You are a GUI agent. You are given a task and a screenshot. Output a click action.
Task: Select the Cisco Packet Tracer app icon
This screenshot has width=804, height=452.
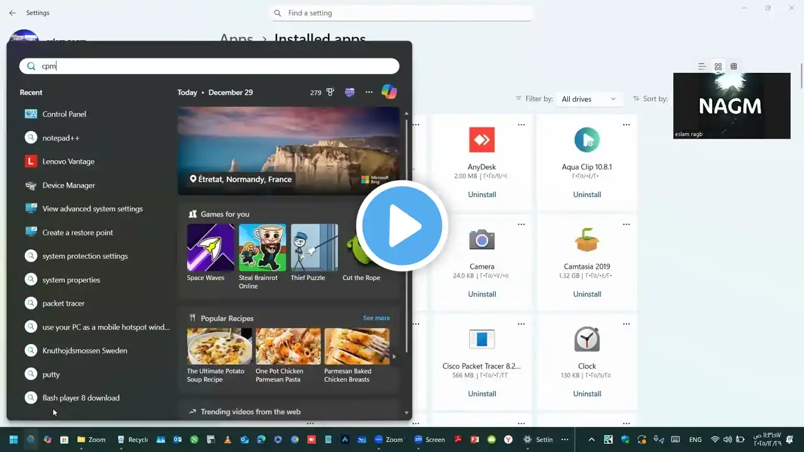tap(482, 339)
